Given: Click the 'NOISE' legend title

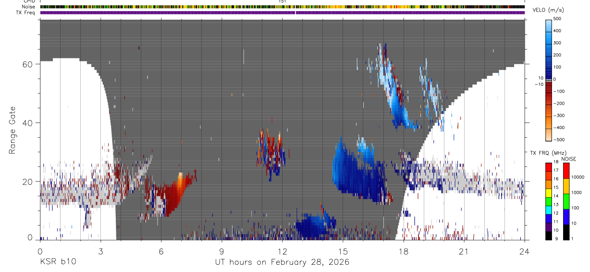Looking at the screenshot, I should 569,159.
